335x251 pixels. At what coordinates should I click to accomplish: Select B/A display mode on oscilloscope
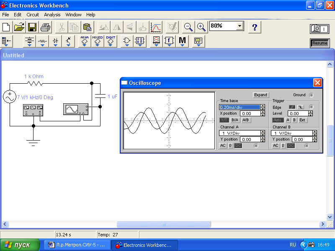point(235,120)
